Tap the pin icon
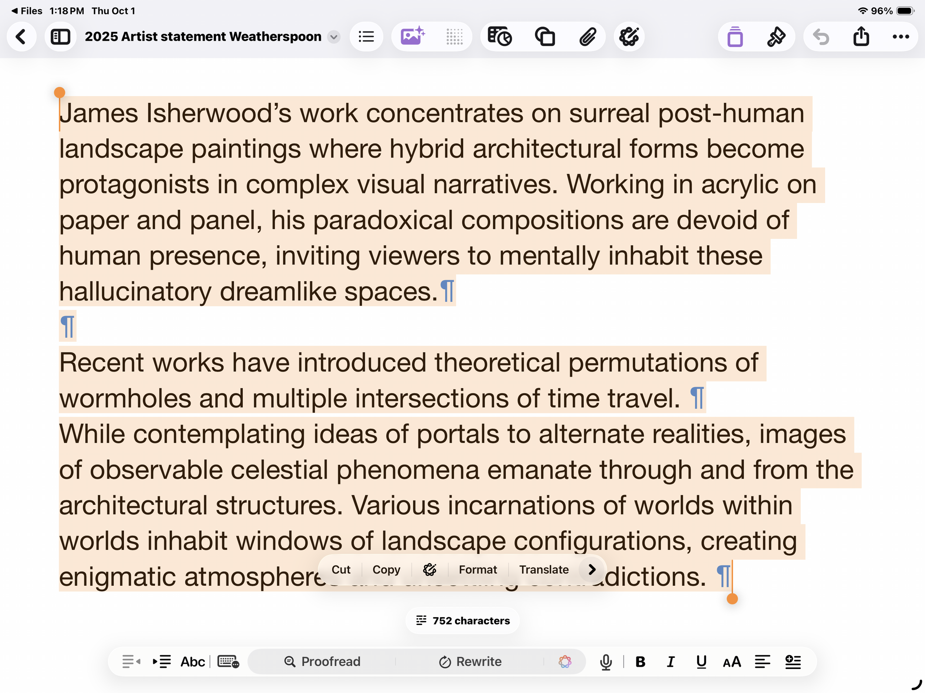Screen dimensions: 925x693 [x=776, y=37]
